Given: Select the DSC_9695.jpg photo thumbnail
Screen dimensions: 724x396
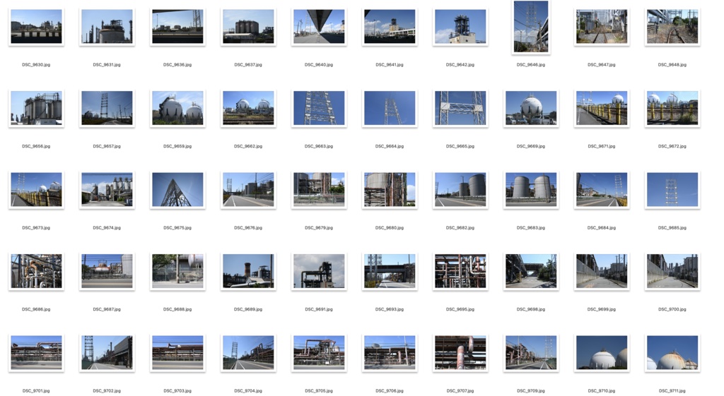Looking at the screenshot, I should coord(460,272).
